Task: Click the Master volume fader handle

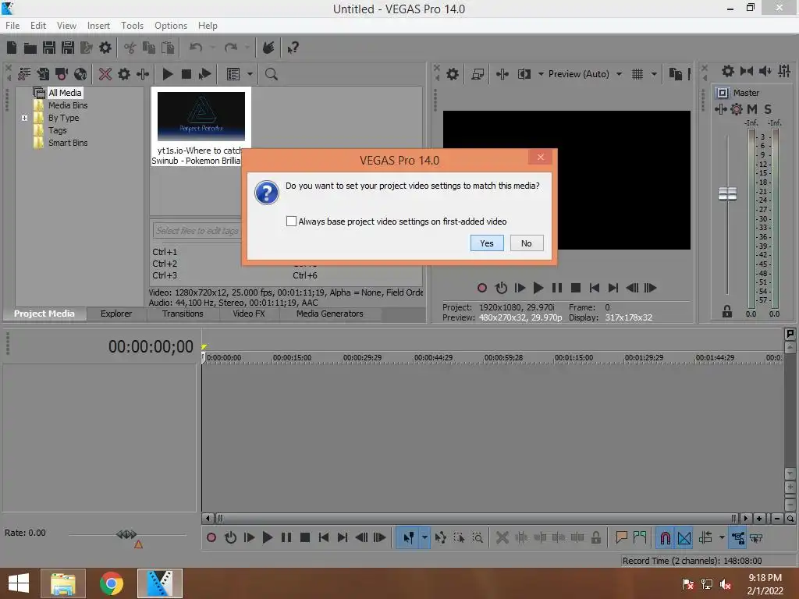Action: point(727,193)
